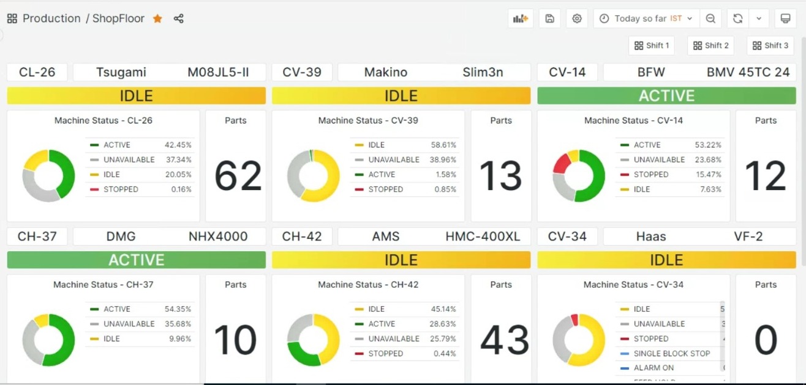
Task: Click the Add panel chart icon
Action: pos(521,18)
